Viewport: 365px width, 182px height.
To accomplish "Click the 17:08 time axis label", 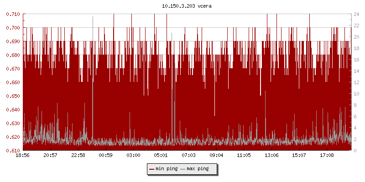I will coord(327,156).
